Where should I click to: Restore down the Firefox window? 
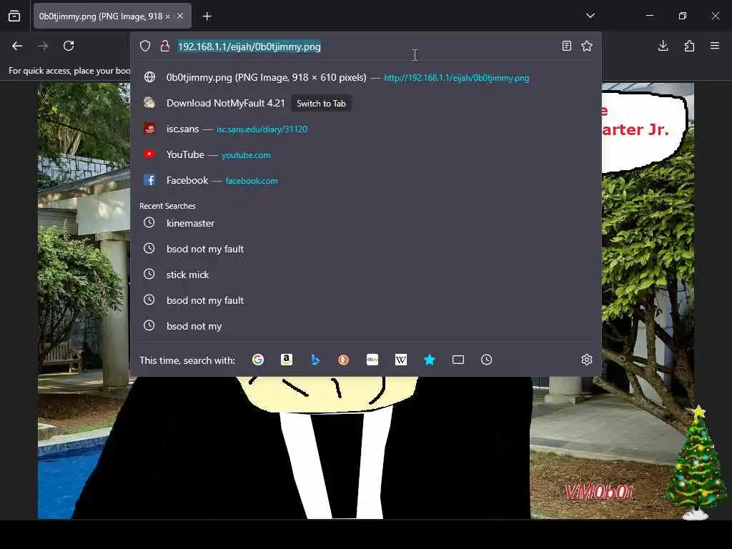(682, 16)
